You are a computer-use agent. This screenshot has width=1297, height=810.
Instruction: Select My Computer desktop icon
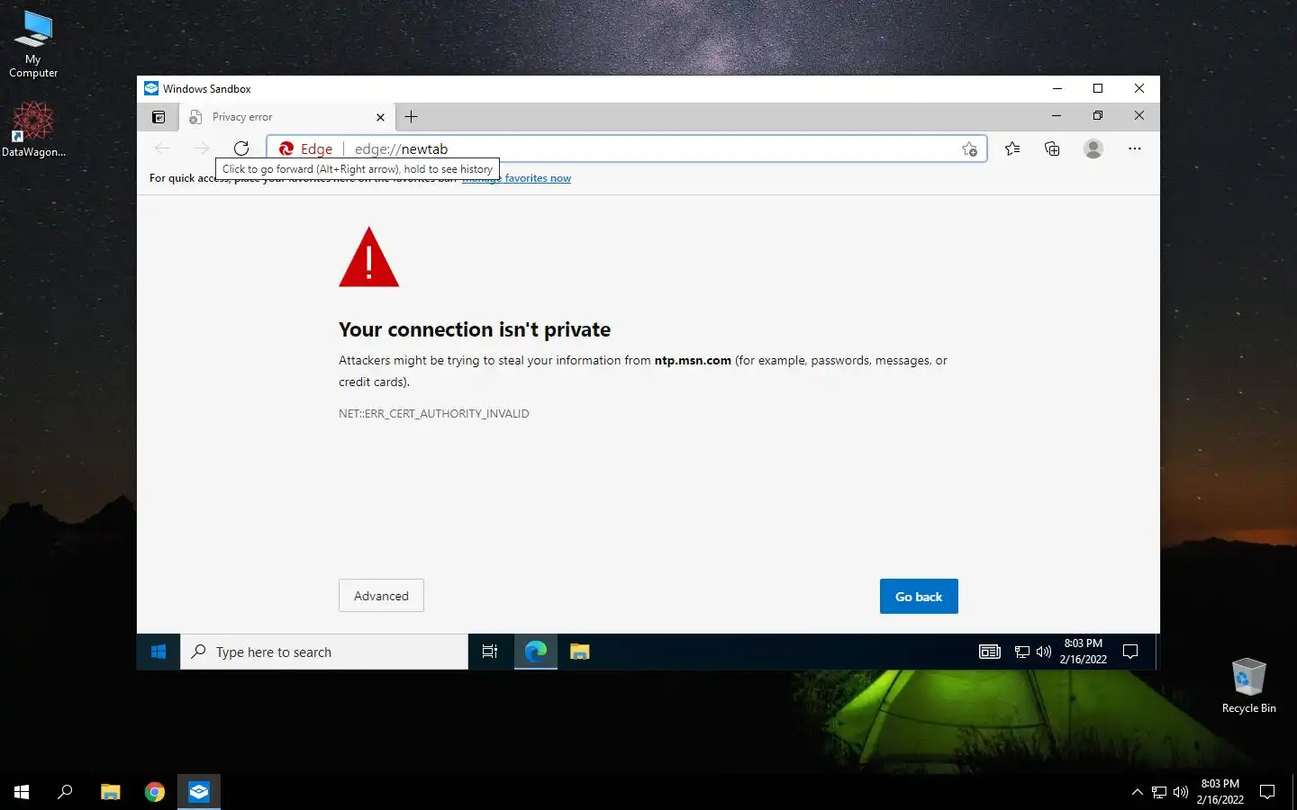[x=33, y=44]
